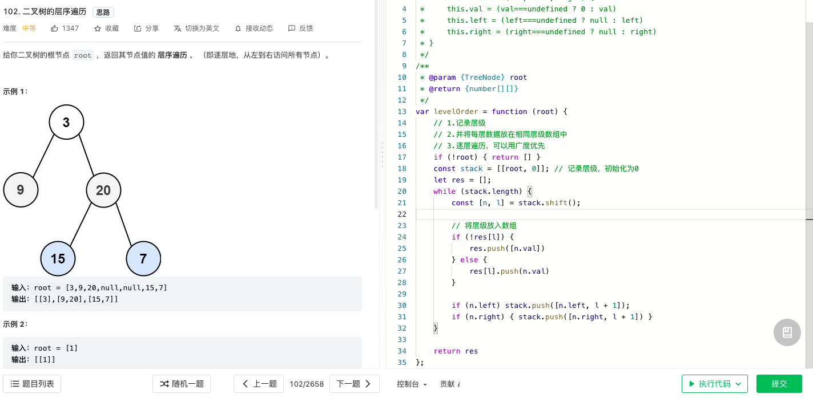This screenshot has height=398, width=813.
Task: Click the problem title 102. 二叉树的层序遍历
Action: click(x=45, y=11)
